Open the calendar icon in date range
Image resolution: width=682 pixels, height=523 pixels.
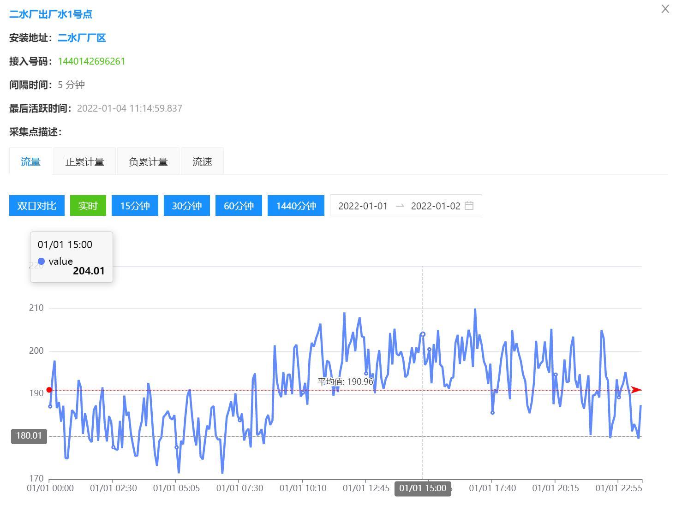469,206
